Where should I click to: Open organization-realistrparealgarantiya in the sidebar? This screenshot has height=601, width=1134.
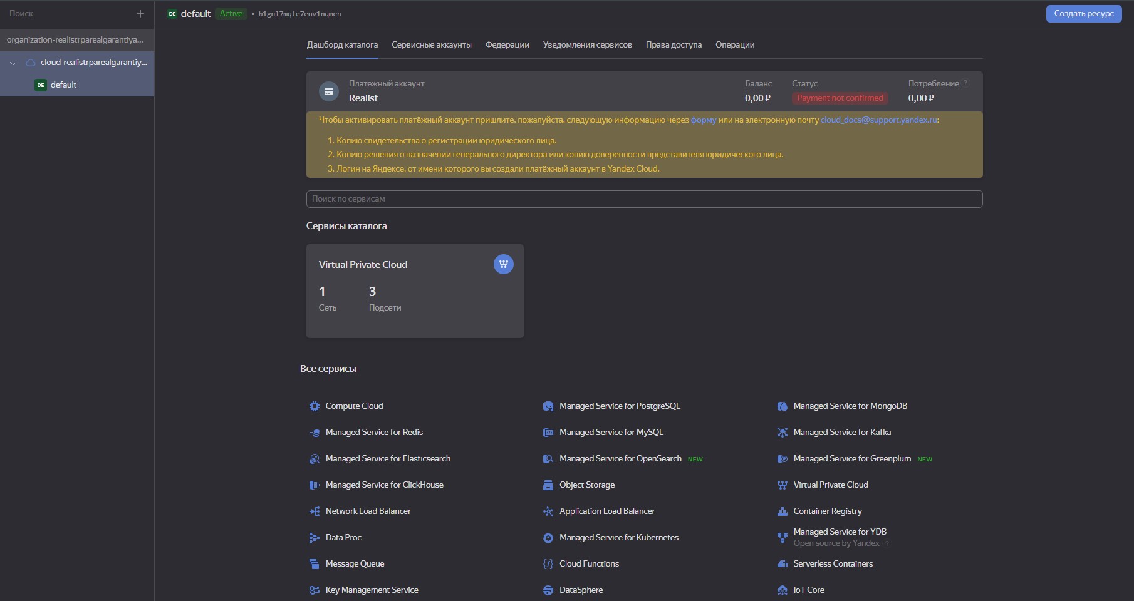pos(75,40)
